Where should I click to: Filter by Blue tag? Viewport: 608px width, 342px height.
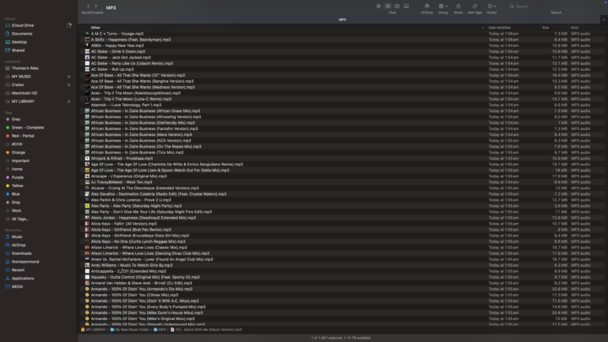[15, 194]
